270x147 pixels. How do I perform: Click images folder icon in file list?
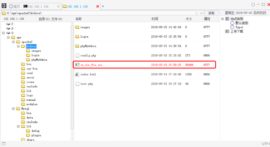[77, 27]
